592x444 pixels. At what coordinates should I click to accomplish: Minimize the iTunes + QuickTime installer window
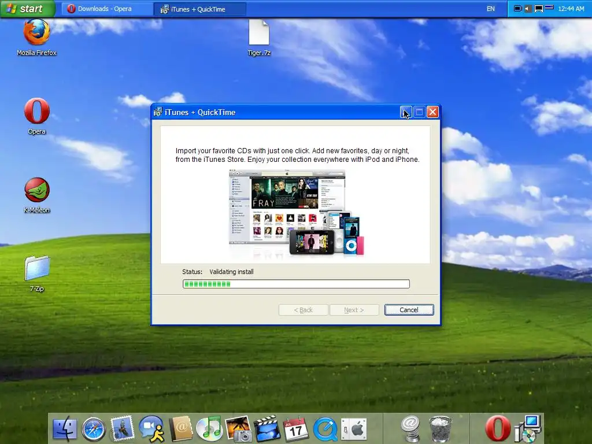406,112
